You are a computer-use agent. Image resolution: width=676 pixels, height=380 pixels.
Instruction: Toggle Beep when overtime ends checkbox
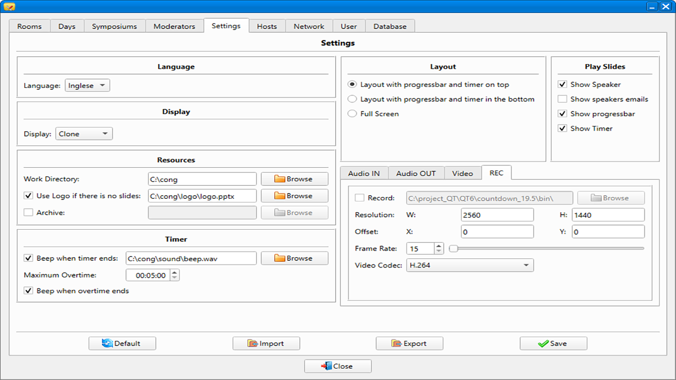coord(28,291)
